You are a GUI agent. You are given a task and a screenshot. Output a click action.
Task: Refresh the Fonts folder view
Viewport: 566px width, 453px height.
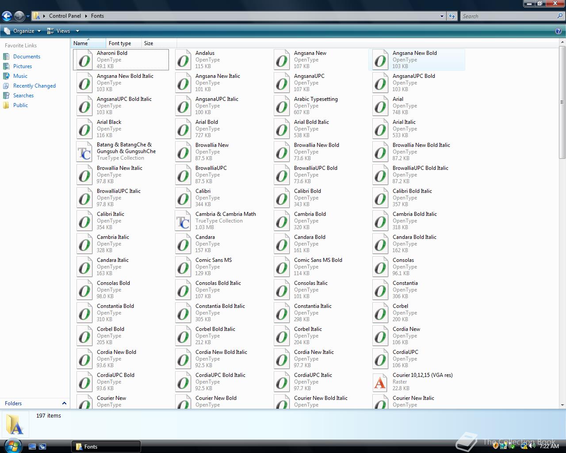pos(451,16)
